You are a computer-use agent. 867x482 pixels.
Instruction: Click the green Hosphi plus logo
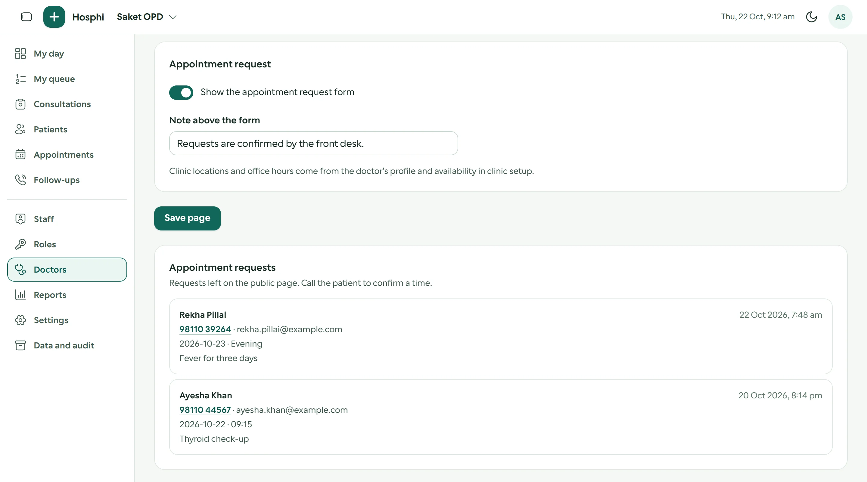coord(54,17)
